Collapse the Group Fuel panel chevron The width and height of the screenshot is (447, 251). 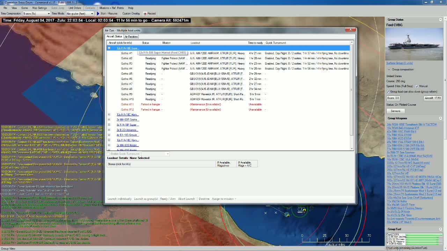(440, 229)
